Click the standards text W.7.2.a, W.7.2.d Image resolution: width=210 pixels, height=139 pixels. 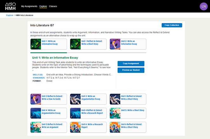click(x=63, y=78)
